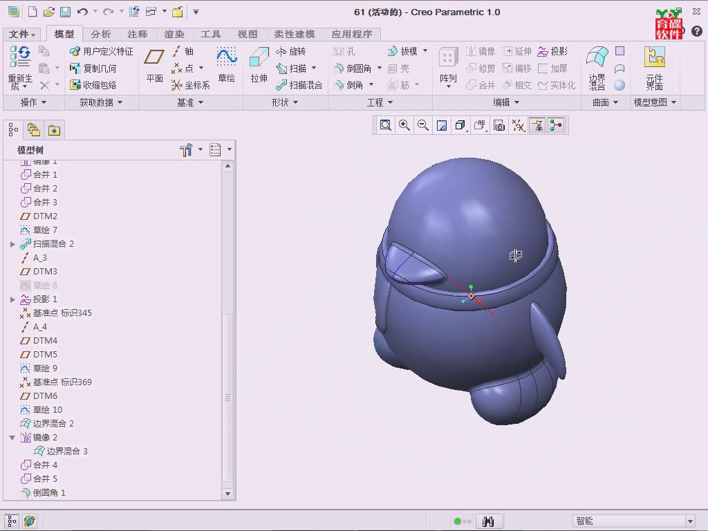708x531 pixels.
Task: Switch to the 工具 ribbon tab
Action: (x=210, y=34)
